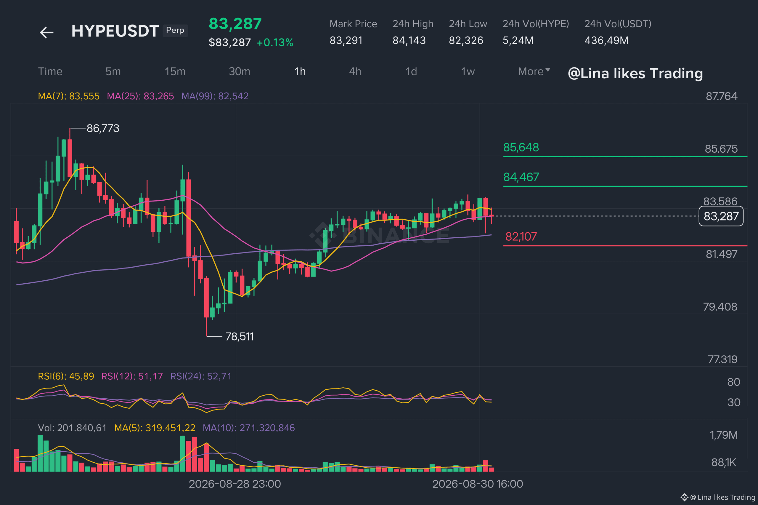Viewport: 758px width, 505px height.
Task: Click the Vol: 201.840,61 label
Action: (x=72, y=428)
